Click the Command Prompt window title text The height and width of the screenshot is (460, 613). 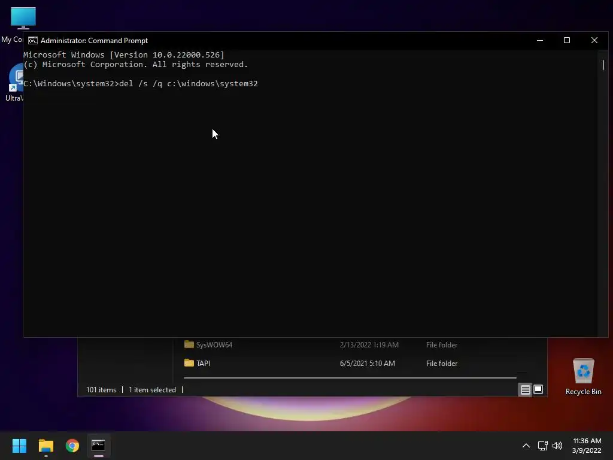pos(94,41)
